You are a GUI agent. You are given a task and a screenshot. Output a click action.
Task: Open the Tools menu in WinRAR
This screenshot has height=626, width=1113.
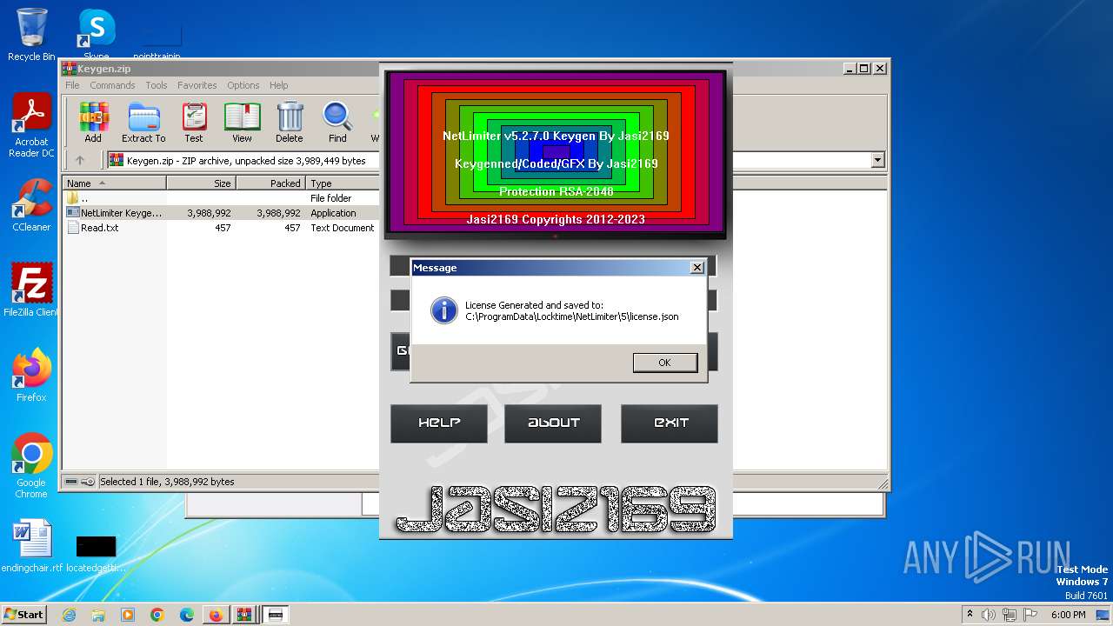(x=157, y=85)
